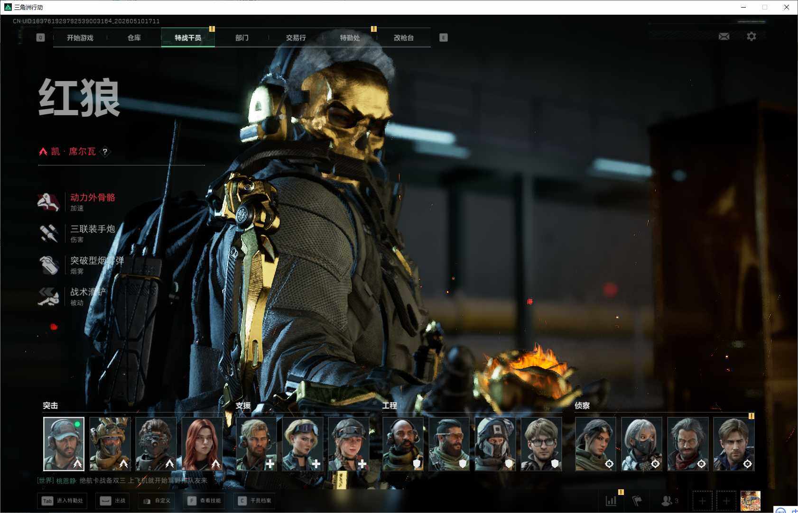This screenshot has height=513, width=798.
Task: Click the 突击 class label
Action: point(50,406)
